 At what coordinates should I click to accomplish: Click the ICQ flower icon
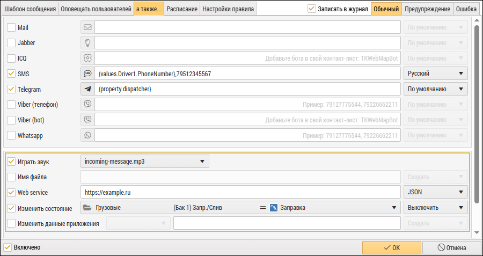click(x=87, y=58)
